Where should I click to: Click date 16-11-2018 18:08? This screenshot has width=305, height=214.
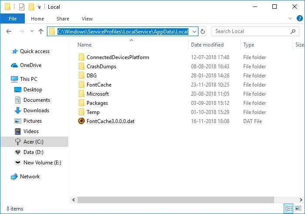pyautogui.click(x=210, y=121)
